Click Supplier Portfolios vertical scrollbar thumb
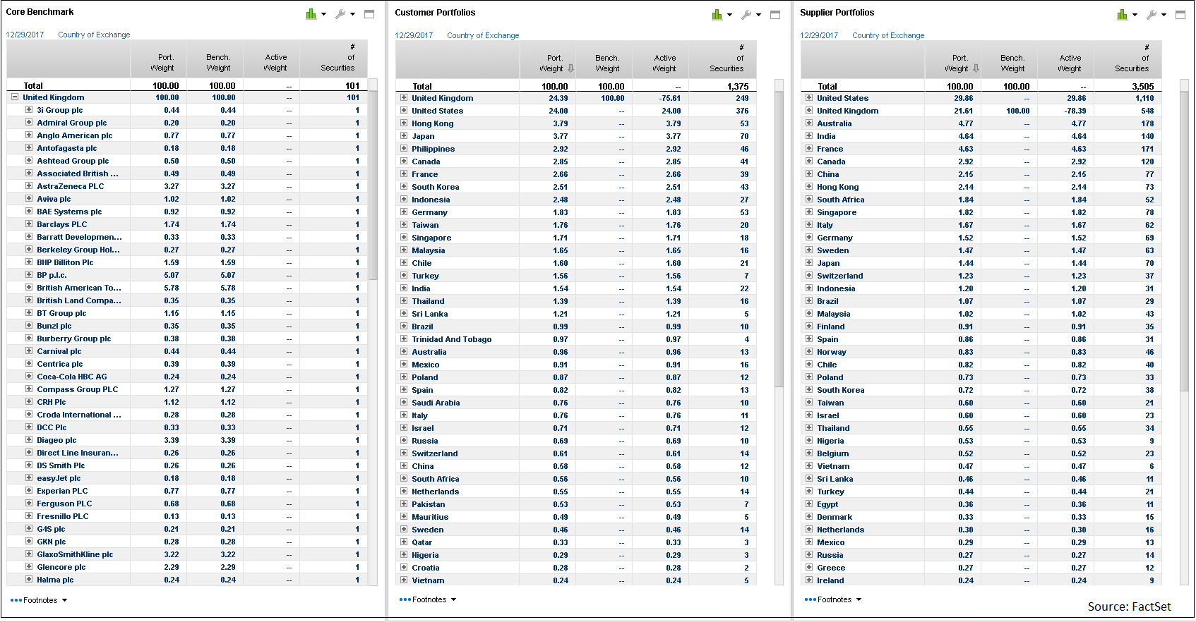This screenshot has height=622, width=1196. point(1185,240)
